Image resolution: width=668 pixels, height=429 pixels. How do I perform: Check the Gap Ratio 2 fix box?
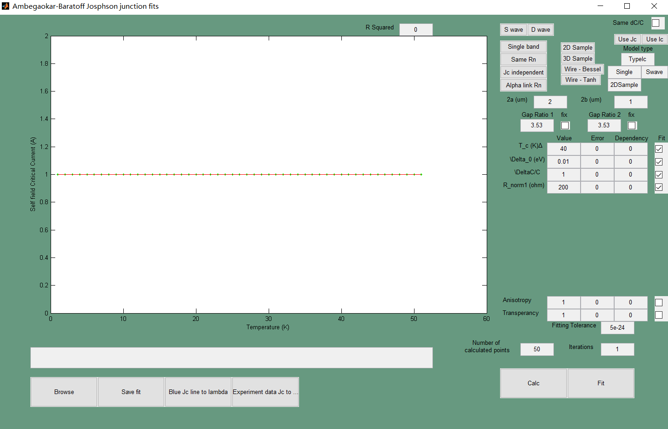(x=632, y=126)
